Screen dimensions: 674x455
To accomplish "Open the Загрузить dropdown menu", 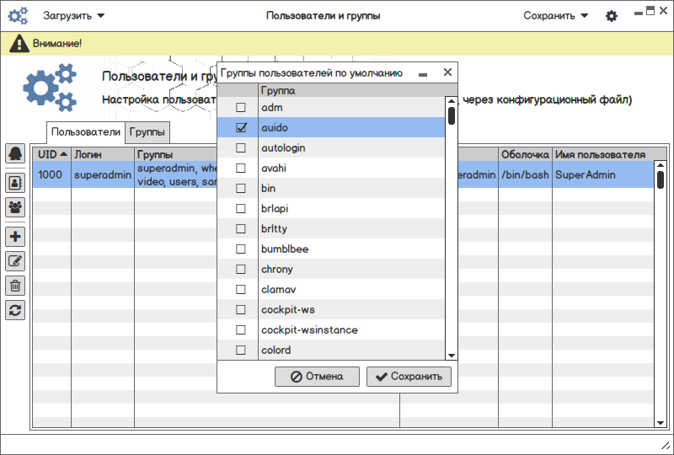I will [74, 16].
